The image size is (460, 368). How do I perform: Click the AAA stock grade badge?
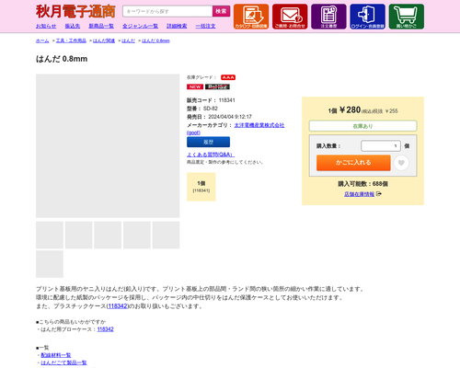(x=228, y=77)
